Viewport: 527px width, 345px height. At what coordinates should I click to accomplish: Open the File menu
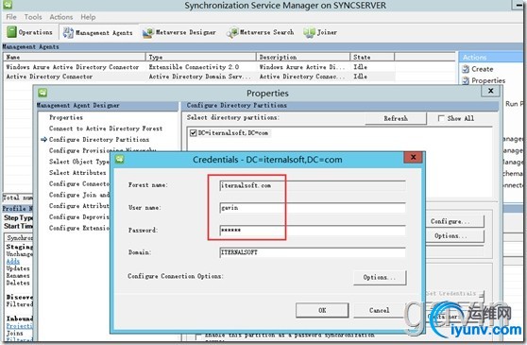coord(11,17)
